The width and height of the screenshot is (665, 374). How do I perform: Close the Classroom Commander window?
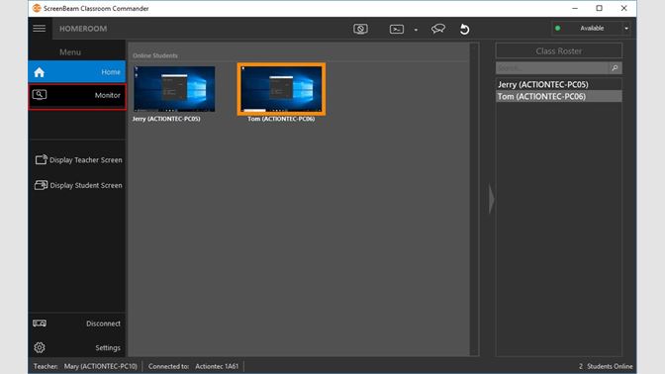623,8
